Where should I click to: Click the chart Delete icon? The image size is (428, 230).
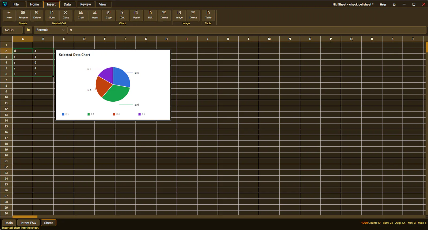[x=164, y=15]
